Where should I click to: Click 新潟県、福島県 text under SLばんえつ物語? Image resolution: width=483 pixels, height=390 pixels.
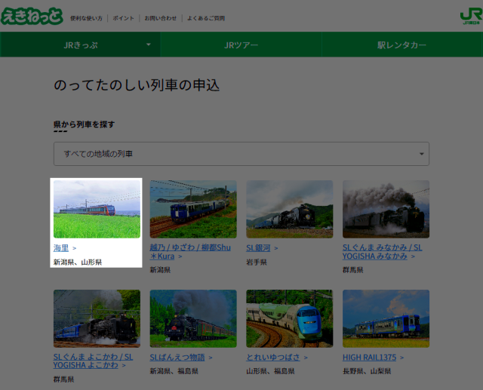pos(174,371)
